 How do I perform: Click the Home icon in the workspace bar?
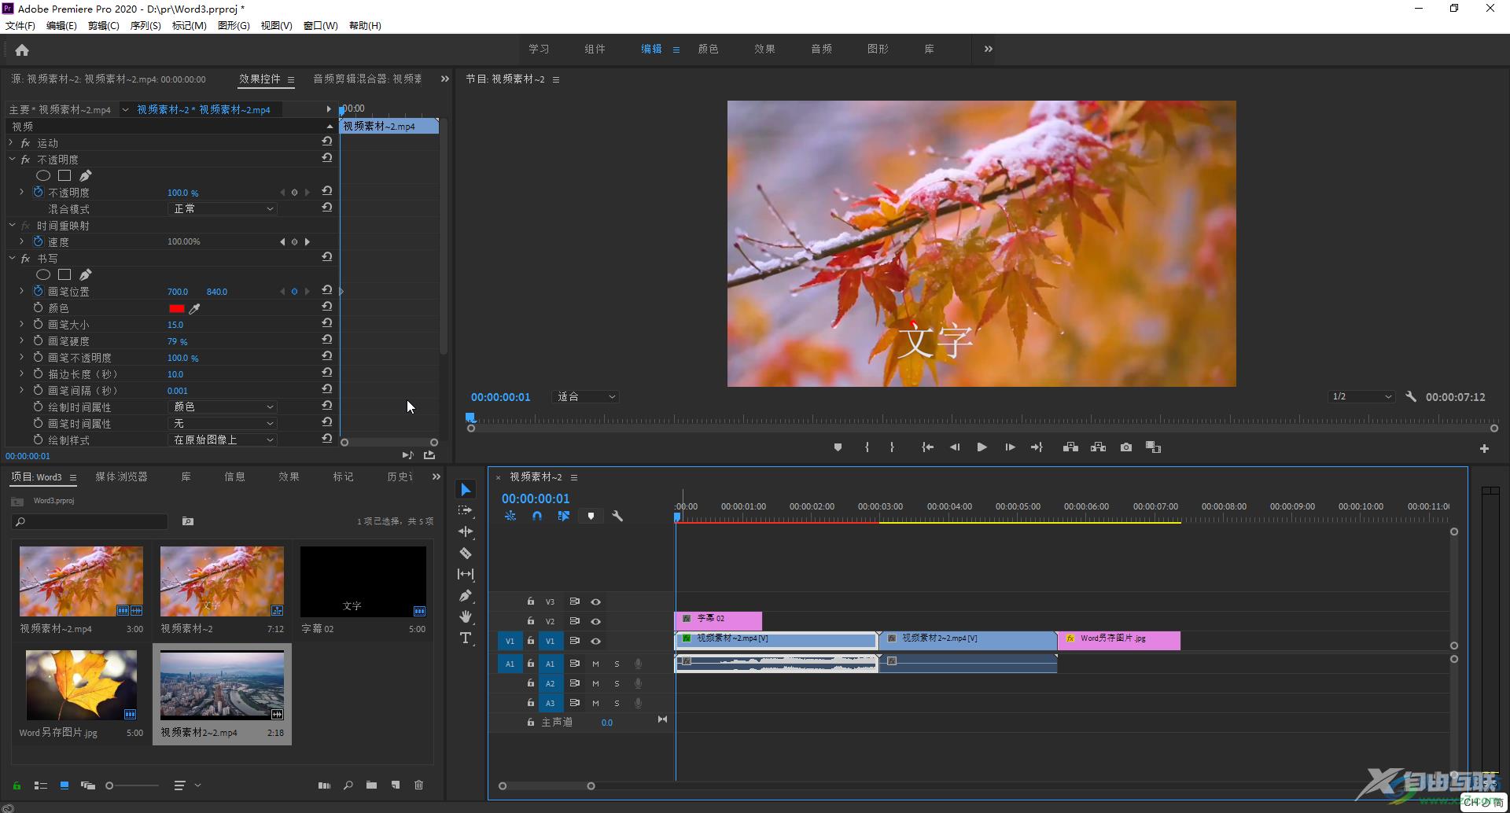pyautogui.click(x=22, y=50)
